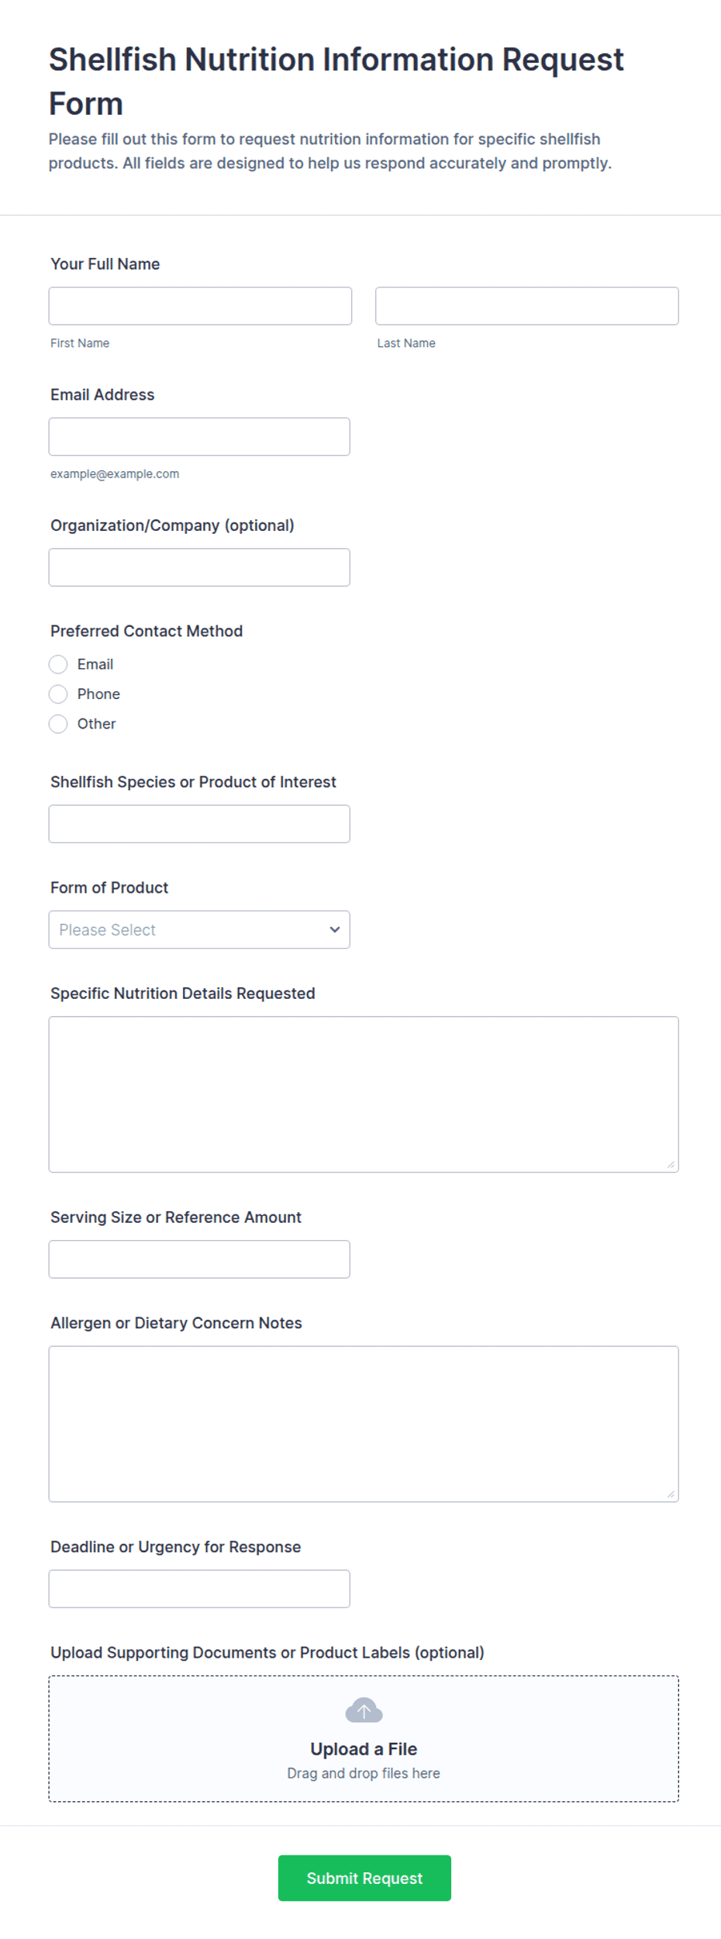
Task: Open the Please Select product form dropdown
Action: [199, 929]
